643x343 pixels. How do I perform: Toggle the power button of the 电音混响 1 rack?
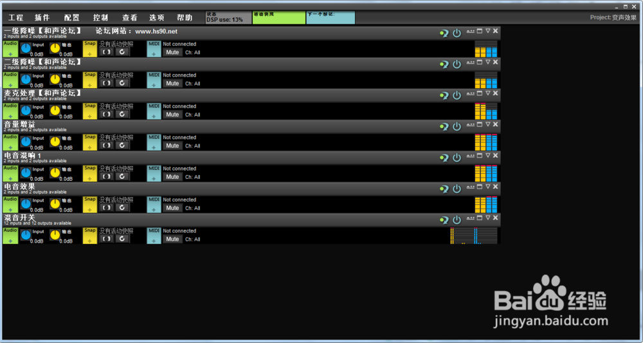pyautogui.click(x=457, y=158)
